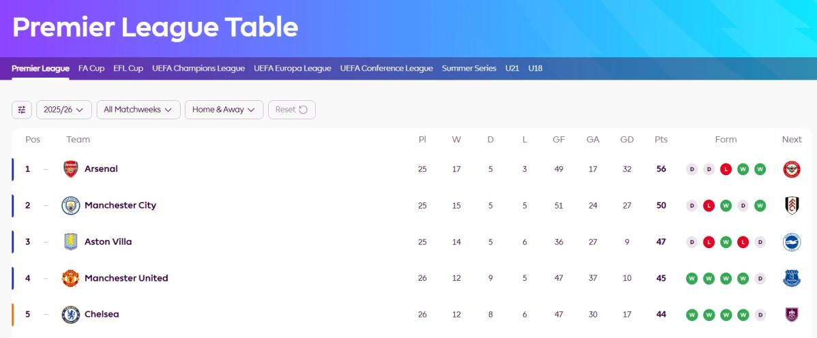This screenshot has height=338, width=817.
Task: Click the Aston Villa club badge
Action: (70, 242)
